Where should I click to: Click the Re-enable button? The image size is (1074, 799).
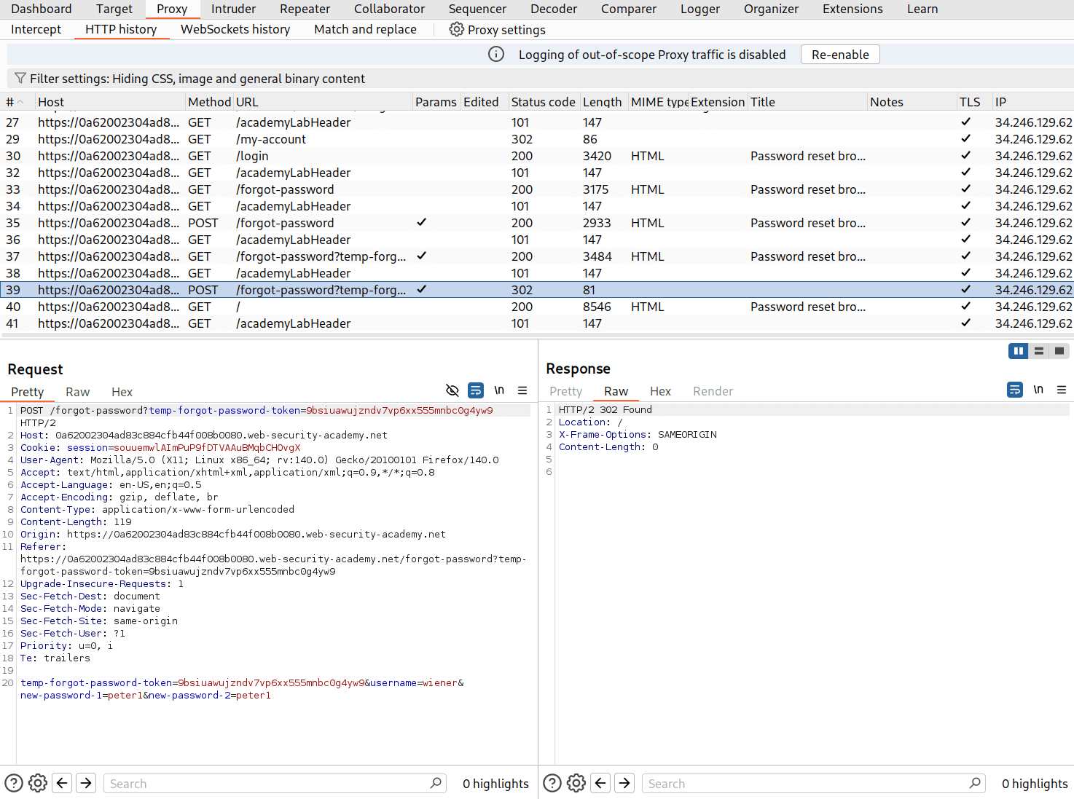tap(839, 54)
